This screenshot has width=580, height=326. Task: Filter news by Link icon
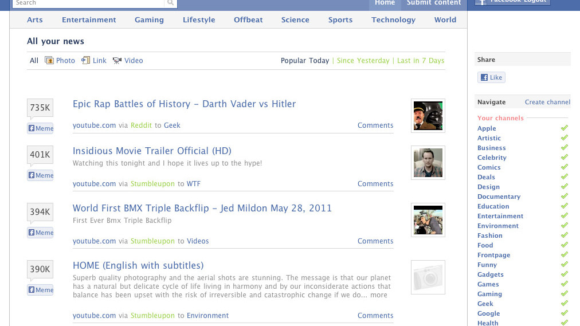pyautogui.click(x=86, y=60)
